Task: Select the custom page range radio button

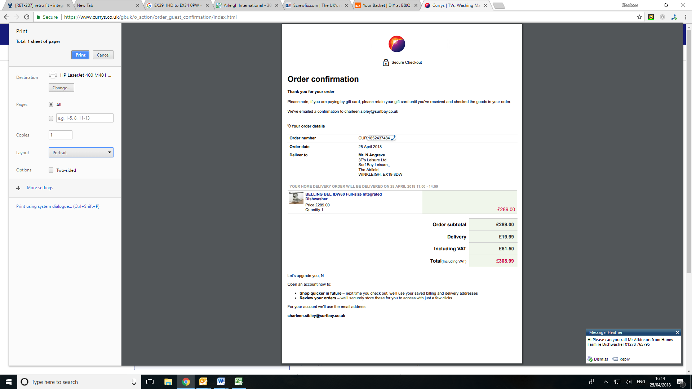Action: [x=51, y=119]
